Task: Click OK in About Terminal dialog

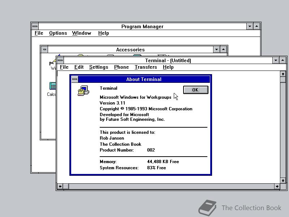Action: (195, 90)
